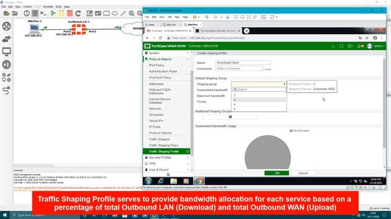Open VMware pause button dropdown arrow
Image resolution: width=391 pixels, height=219 pixels.
[x=199, y=17]
